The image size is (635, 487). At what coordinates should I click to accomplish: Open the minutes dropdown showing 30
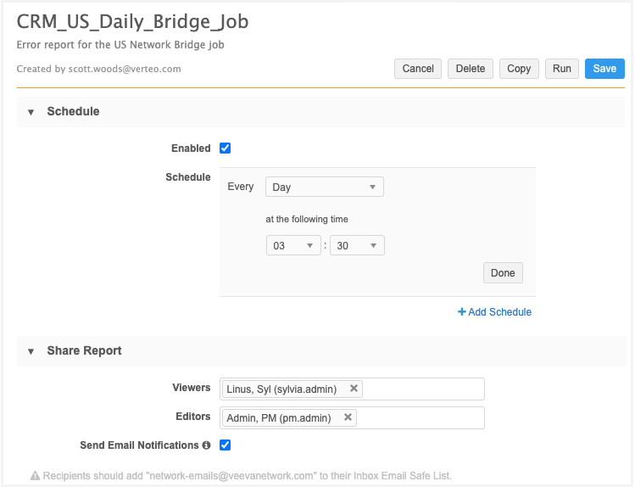(357, 246)
